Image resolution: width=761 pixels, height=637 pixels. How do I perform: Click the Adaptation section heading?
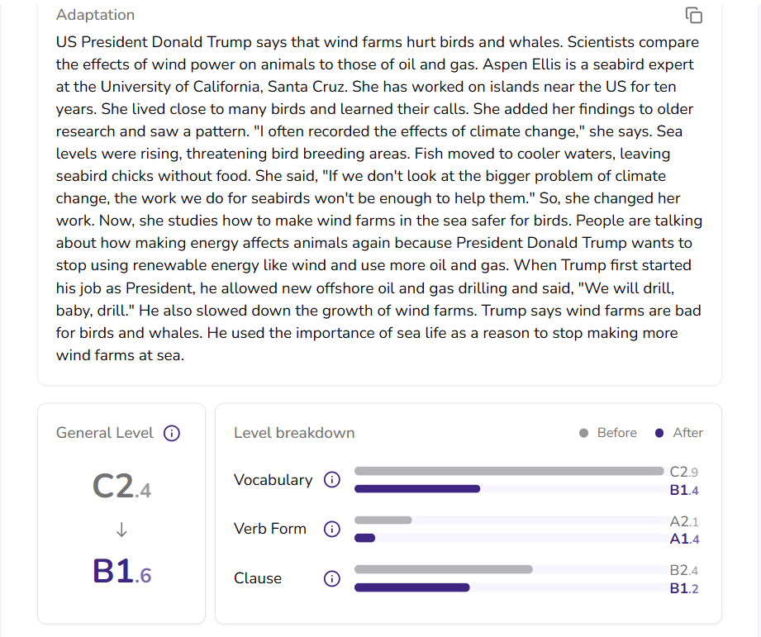pyautogui.click(x=95, y=15)
